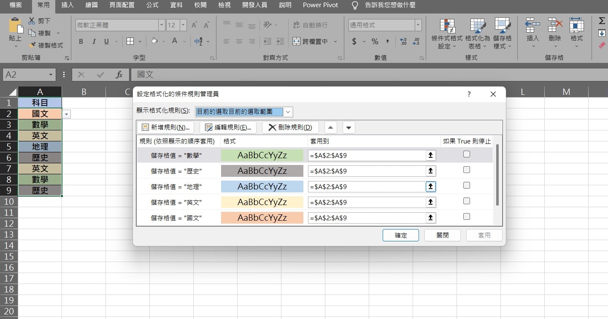Image resolution: width=608 pixels, height=319 pixels.
Task: Click the 新增規則 New Rule button
Action: click(x=165, y=127)
